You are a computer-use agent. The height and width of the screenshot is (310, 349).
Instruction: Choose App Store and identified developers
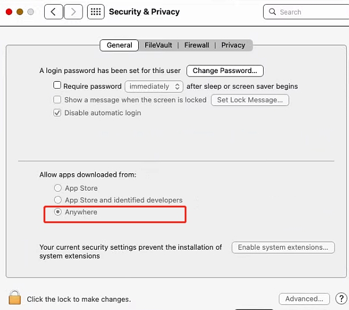57,200
